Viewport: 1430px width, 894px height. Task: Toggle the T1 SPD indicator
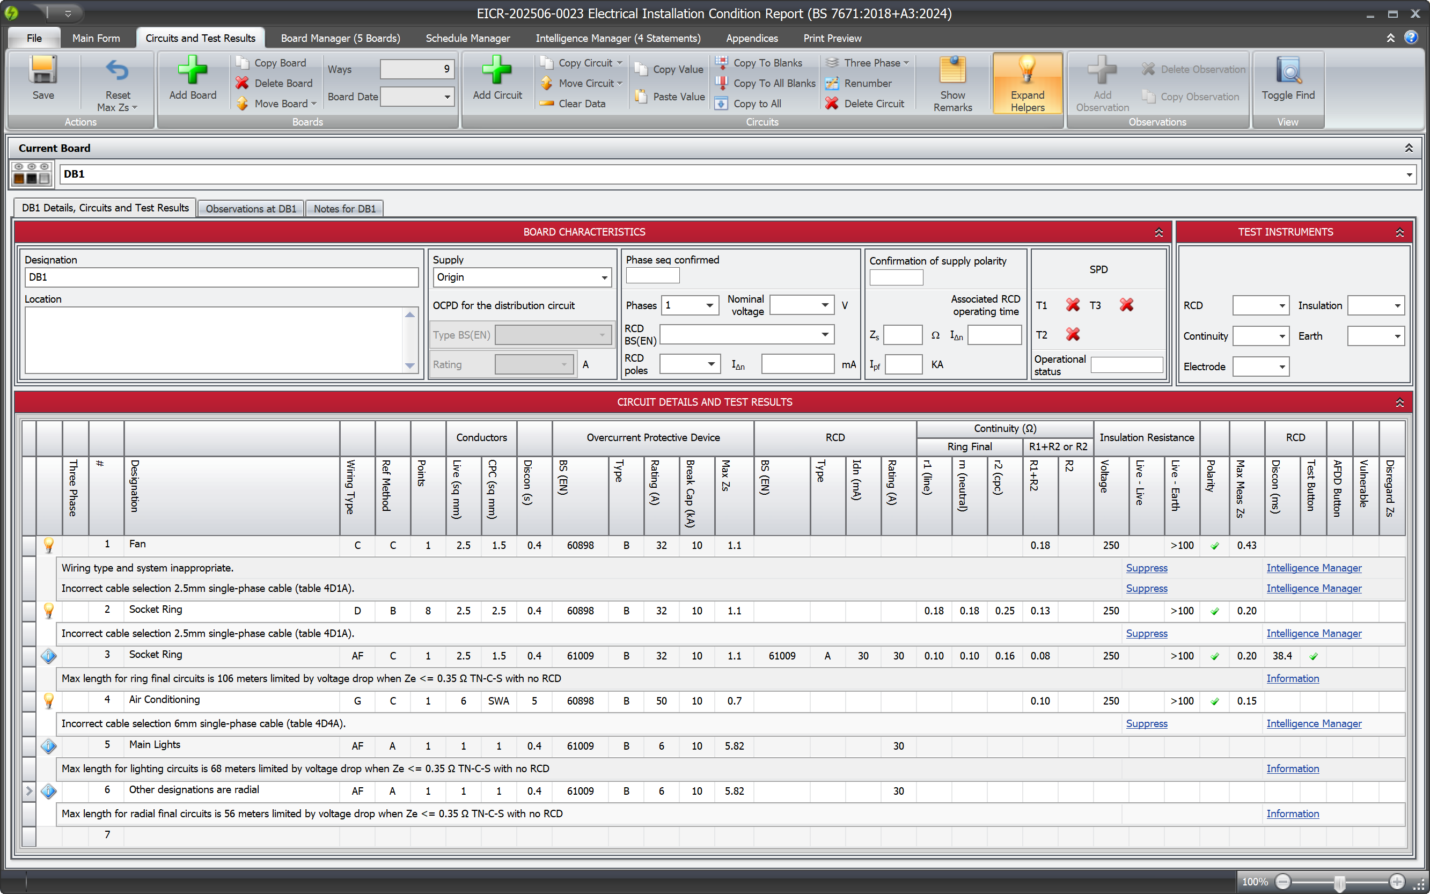[x=1072, y=305]
